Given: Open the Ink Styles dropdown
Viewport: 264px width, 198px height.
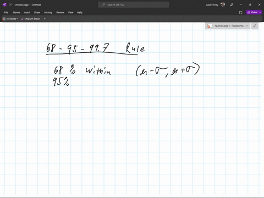Looking at the screenshot, I should click(10, 19).
